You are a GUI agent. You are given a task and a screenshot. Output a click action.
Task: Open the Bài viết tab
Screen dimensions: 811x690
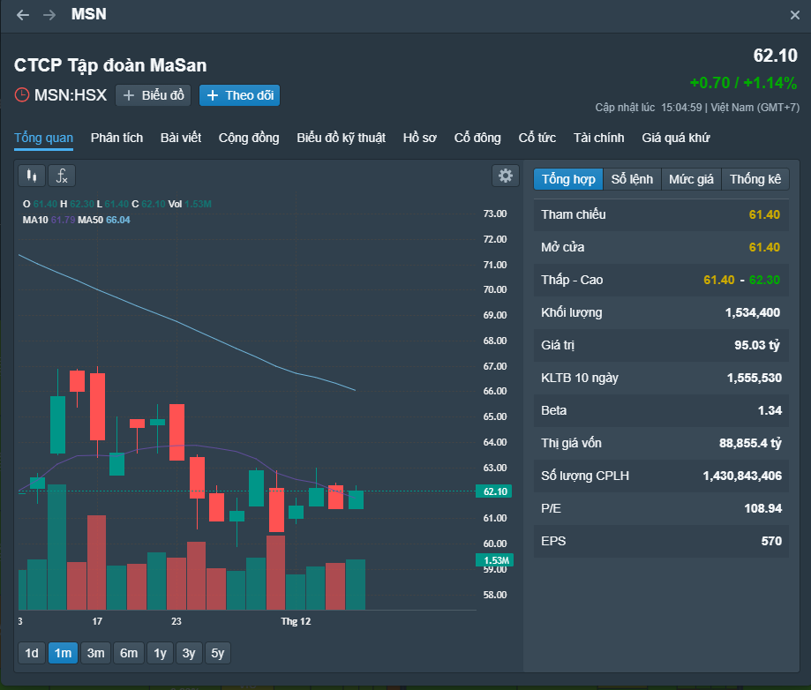(x=181, y=139)
